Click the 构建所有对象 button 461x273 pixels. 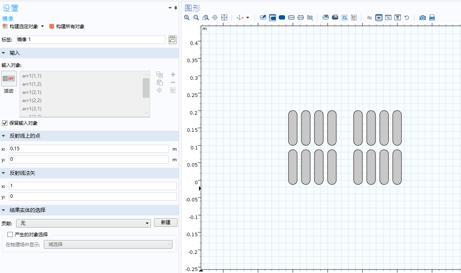click(x=67, y=27)
